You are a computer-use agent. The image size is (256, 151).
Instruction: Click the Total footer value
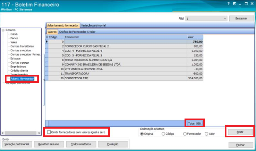click(195, 123)
